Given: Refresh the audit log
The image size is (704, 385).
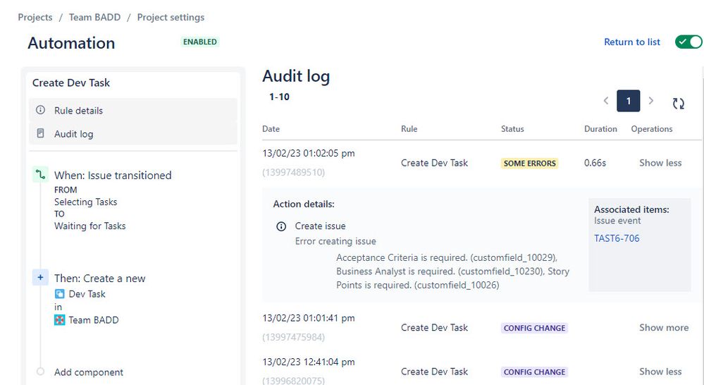Looking at the screenshot, I should (x=679, y=104).
